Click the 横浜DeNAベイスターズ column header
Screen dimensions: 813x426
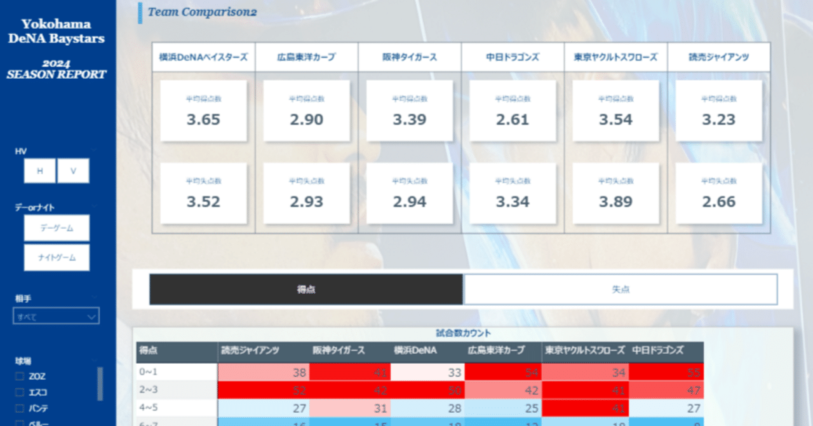click(x=204, y=57)
